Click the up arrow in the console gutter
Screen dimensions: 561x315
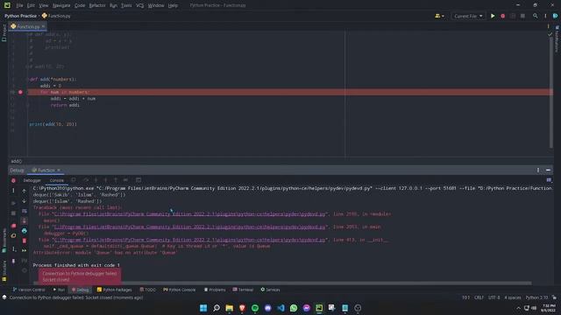click(x=24, y=191)
